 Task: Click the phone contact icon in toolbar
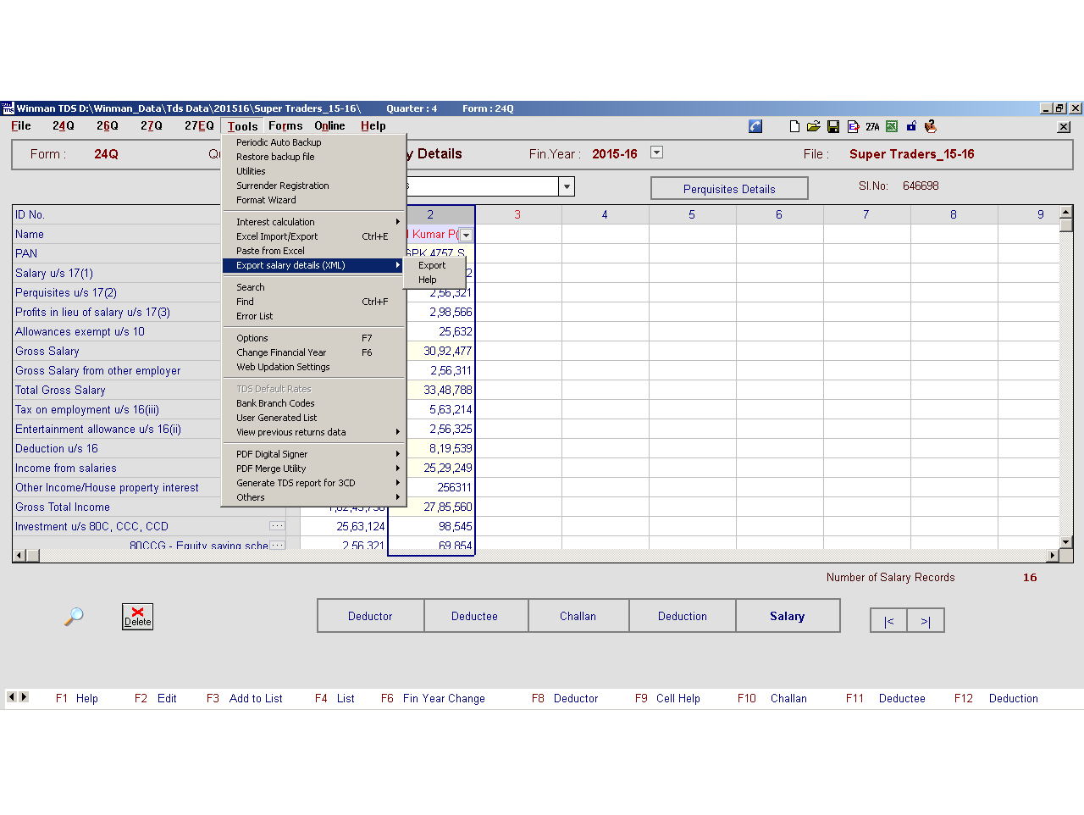[x=755, y=126]
